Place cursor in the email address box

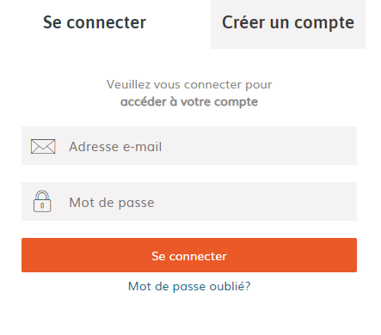coord(189,145)
